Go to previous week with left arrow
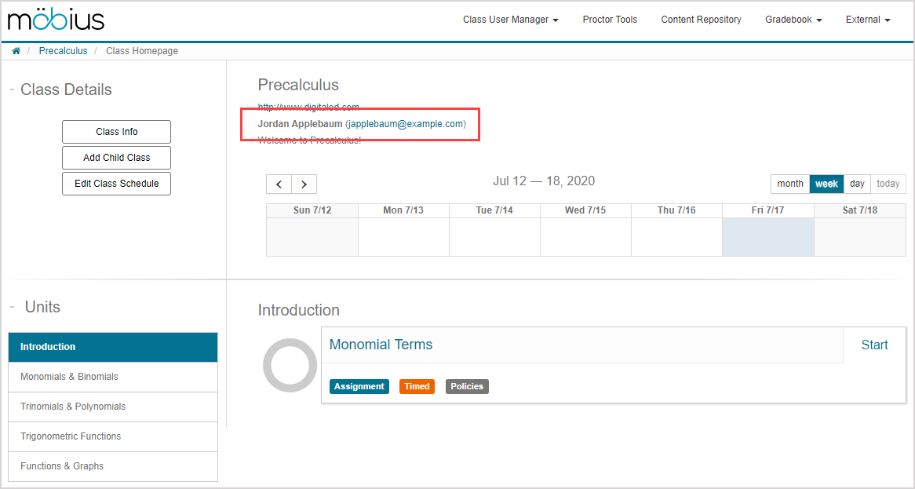Image resolution: width=915 pixels, height=489 pixels. tap(279, 184)
